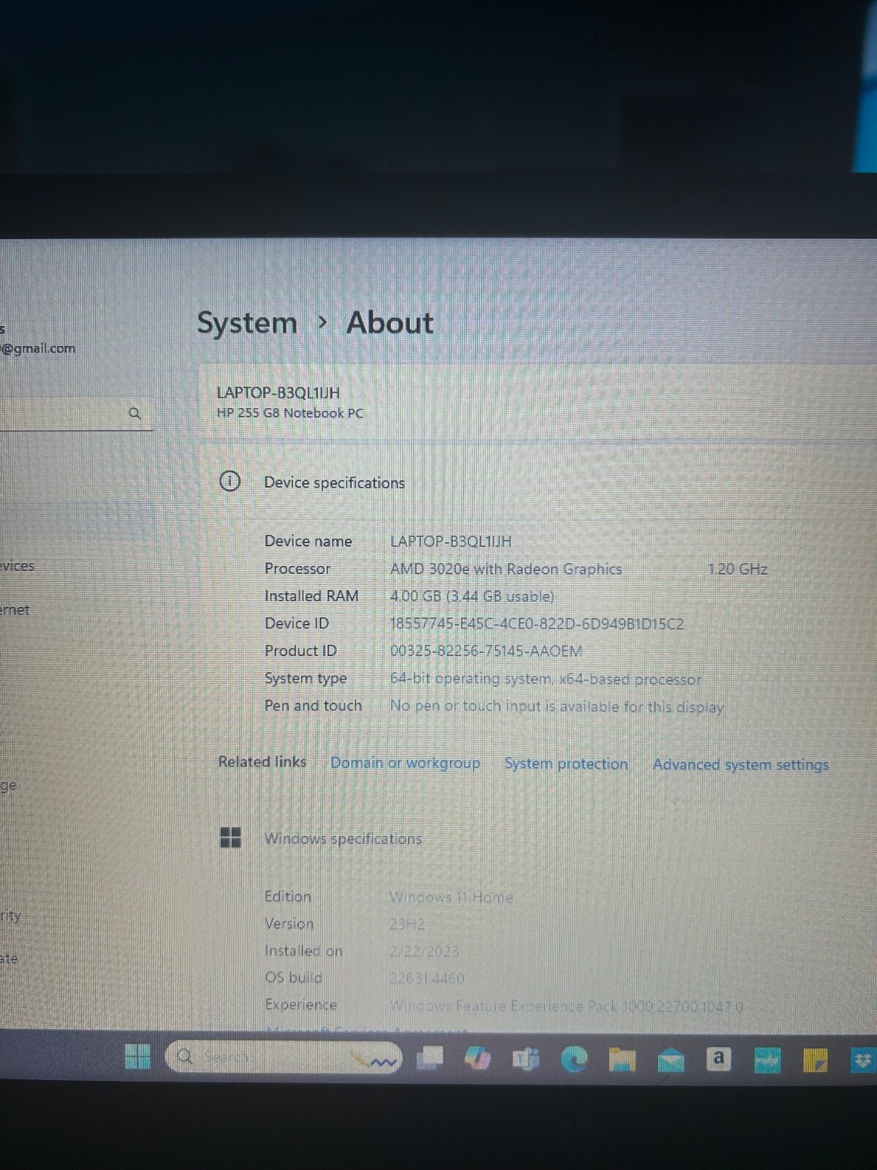Select the HP 255 G8 Notebook PC text
The height and width of the screenshot is (1170, 877).
(x=289, y=413)
